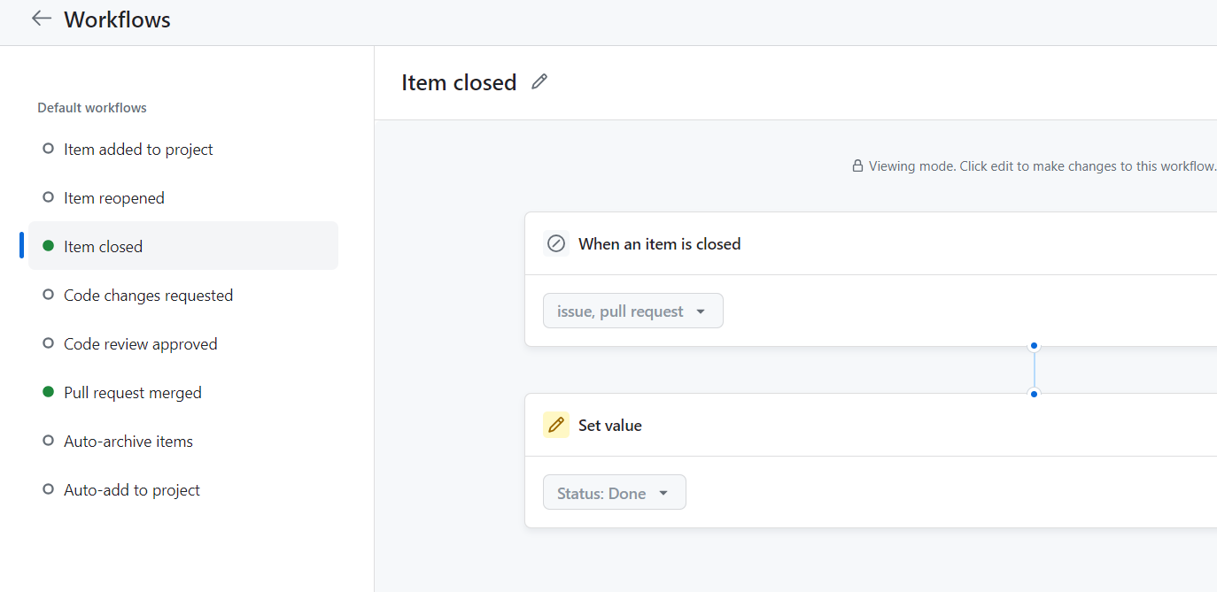Click the green status dot for Pull request merged
This screenshot has width=1217, height=592.
(49, 392)
